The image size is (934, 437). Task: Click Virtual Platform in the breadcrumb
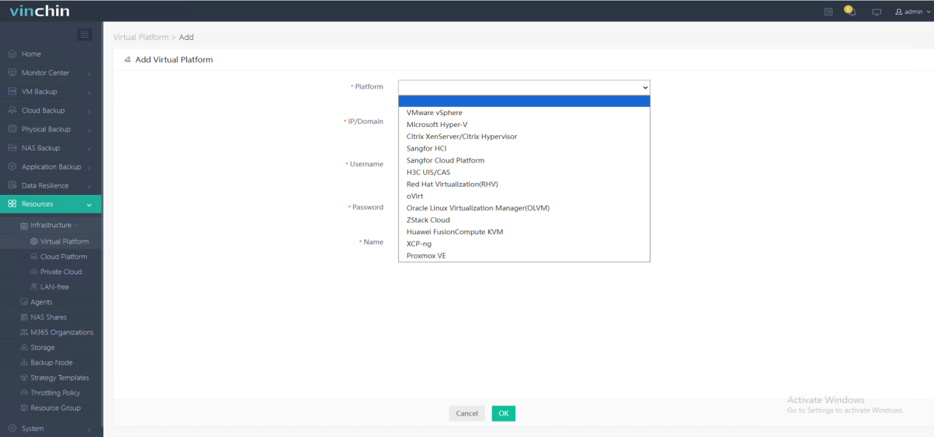tap(140, 37)
